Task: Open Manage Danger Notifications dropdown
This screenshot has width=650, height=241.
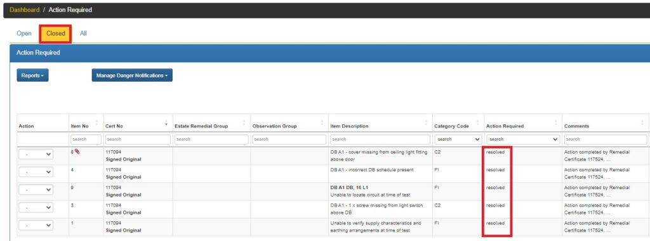Action: (132, 75)
